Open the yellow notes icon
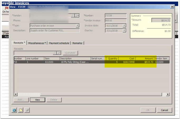Image resolution: width=180 pixels, height=119 pixels. pyautogui.click(x=21, y=110)
